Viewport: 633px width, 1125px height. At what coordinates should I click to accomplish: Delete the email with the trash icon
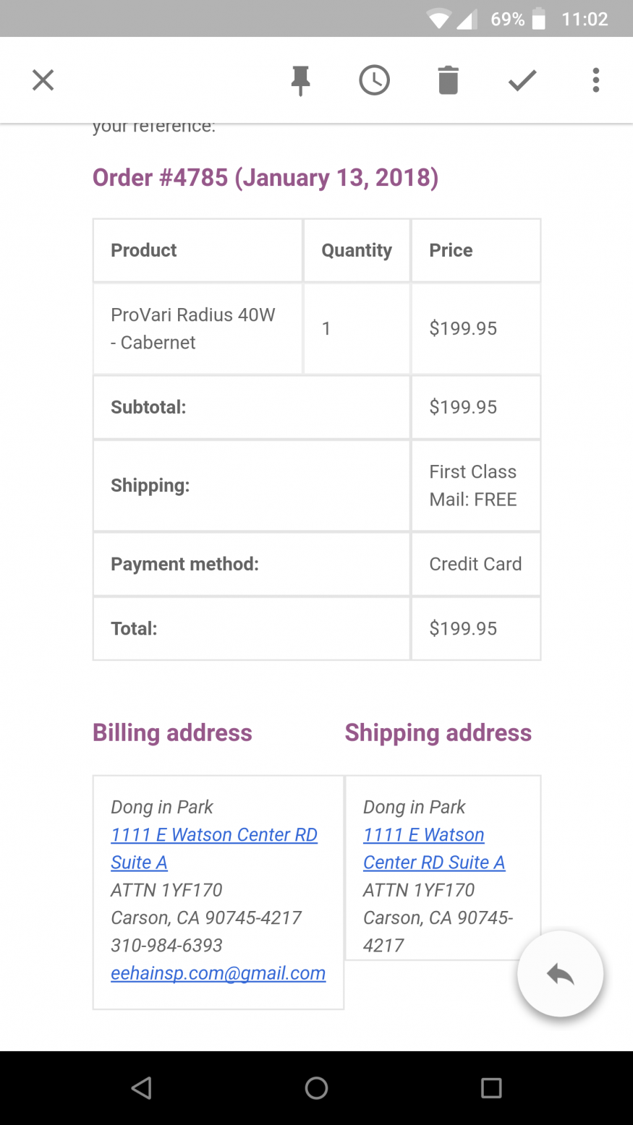pyautogui.click(x=448, y=80)
